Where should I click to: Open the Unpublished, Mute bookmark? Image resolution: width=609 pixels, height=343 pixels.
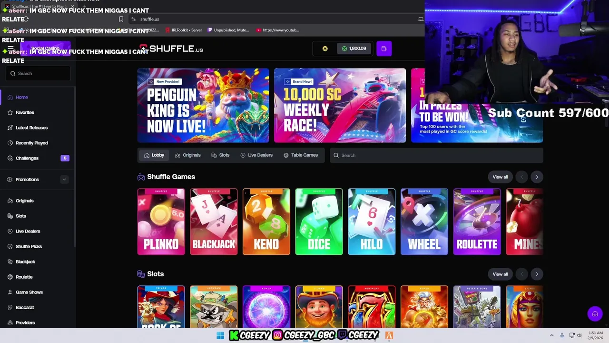click(228, 30)
